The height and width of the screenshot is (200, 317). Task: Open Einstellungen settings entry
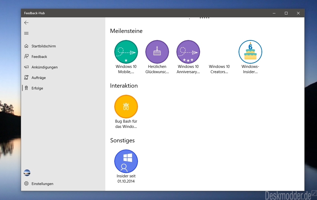pyautogui.click(x=63, y=184)
